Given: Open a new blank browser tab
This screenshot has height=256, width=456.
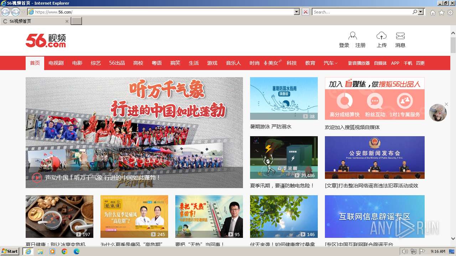Looking at the screenshot, I should tap(77, 21).
